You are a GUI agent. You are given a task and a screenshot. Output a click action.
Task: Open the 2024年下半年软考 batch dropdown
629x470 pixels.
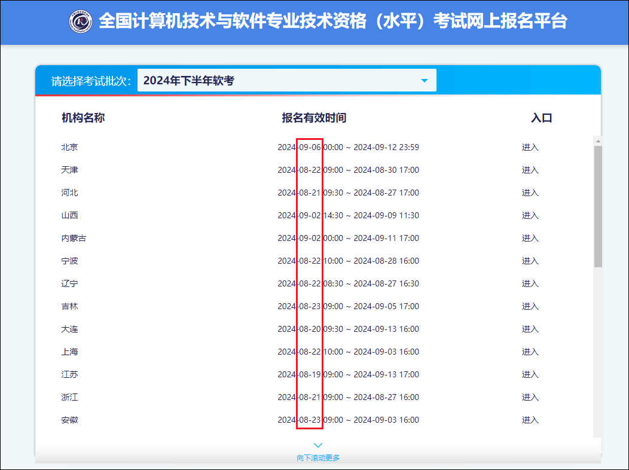286,80
